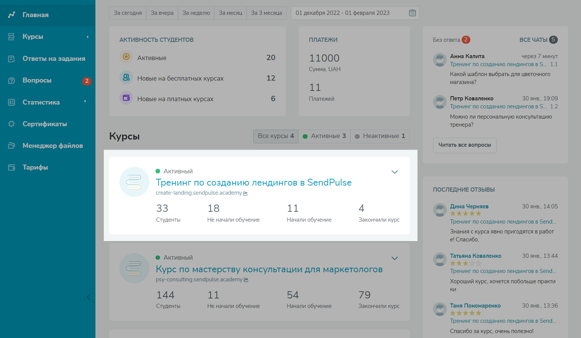Screen dimensions: 581x338
Task: Open external link icon next to create-landing.sendpulse.academy
Action: [245, 194]
